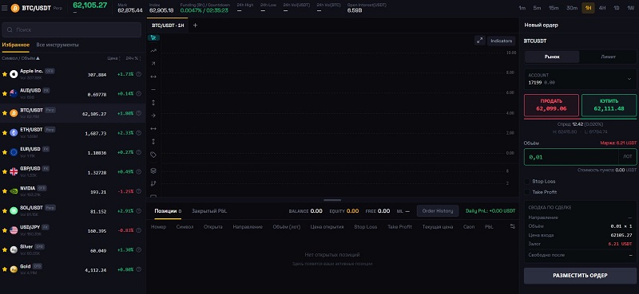Toggle the favorite star for Silver

point(5,249)
